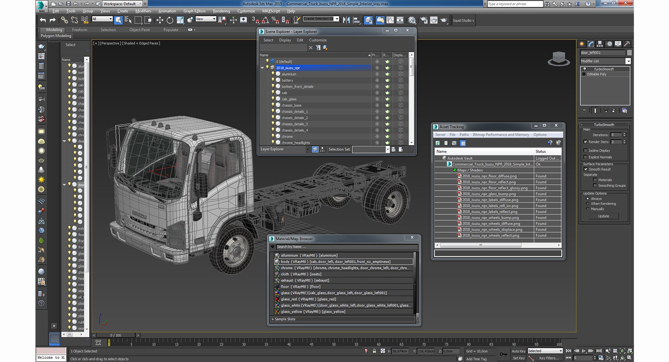The height and width of the screenshot is (362, 669).
Task: Enable Isoline Display checkbox
Action: [585, 151]
